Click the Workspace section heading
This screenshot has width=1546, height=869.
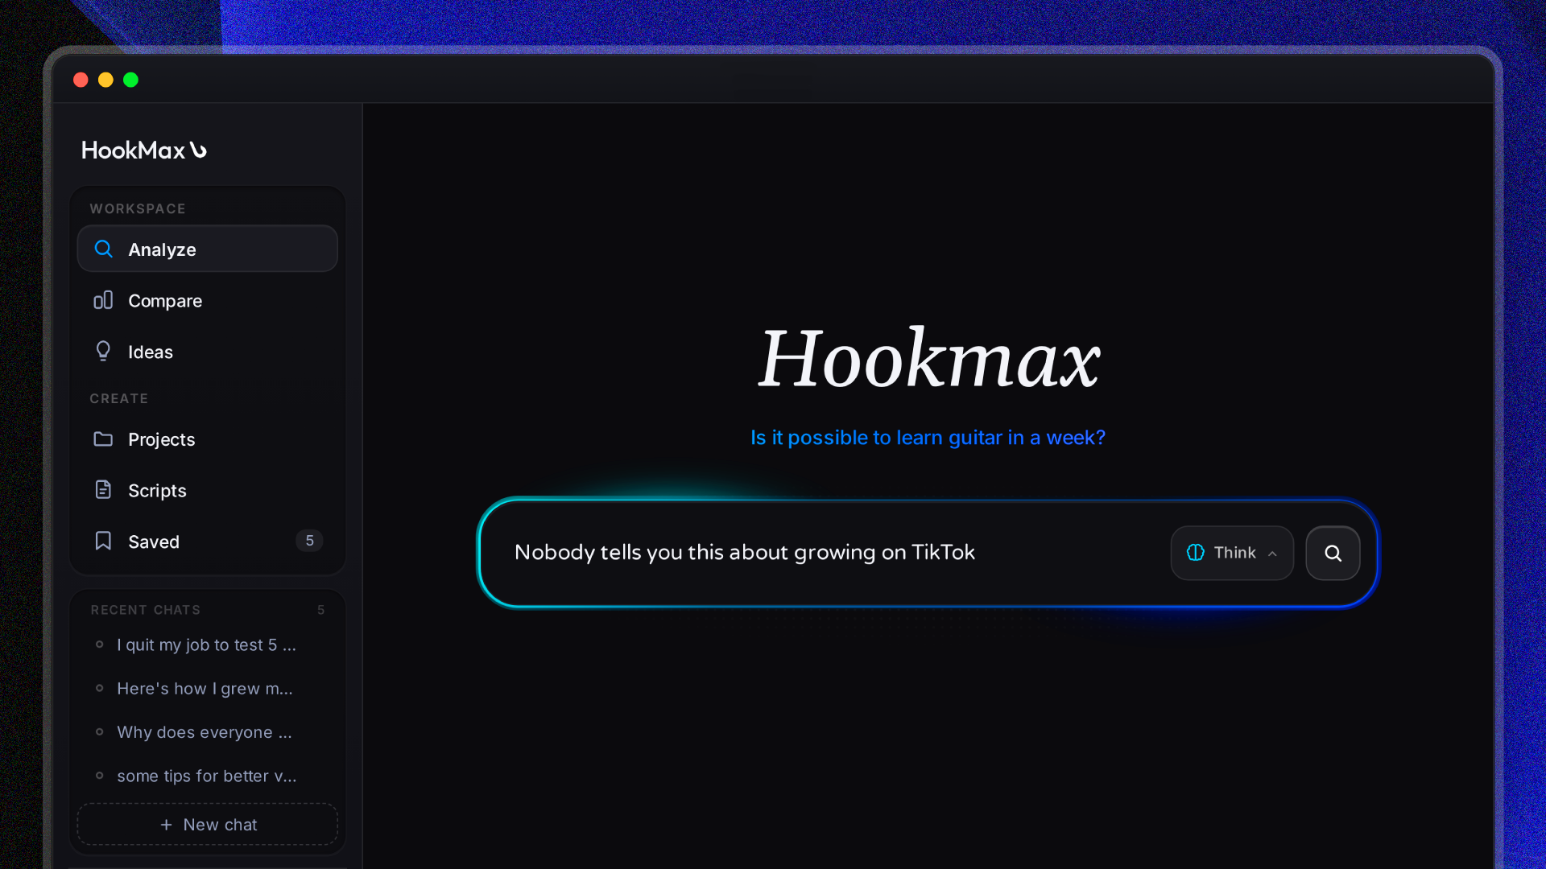(x=138, y=208)
